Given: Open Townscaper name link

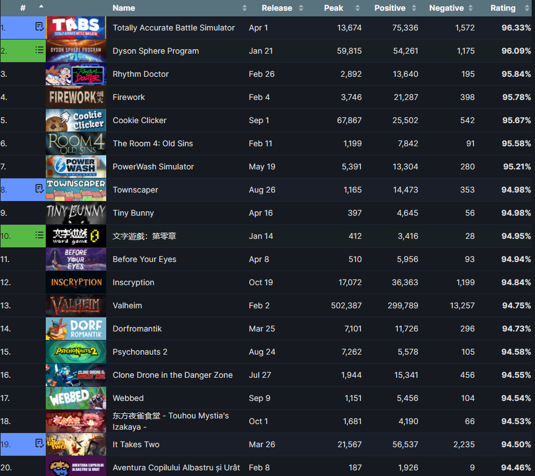Looking at the screenshot, I should click(x=136, y=190).
